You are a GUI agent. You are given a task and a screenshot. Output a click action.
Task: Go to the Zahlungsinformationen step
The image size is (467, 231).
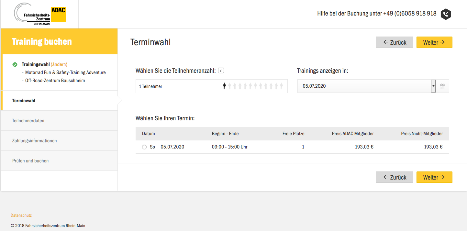tap(34, 141)
